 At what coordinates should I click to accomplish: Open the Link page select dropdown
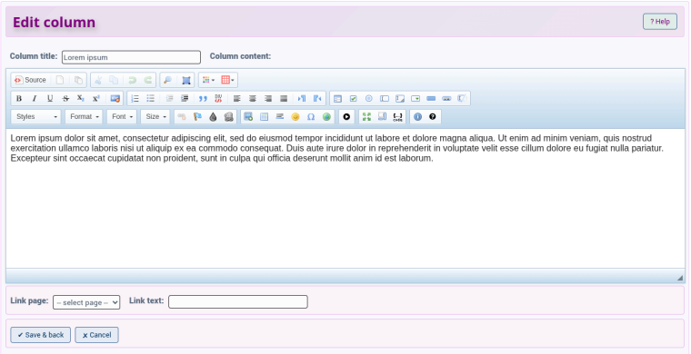(86, 302)
